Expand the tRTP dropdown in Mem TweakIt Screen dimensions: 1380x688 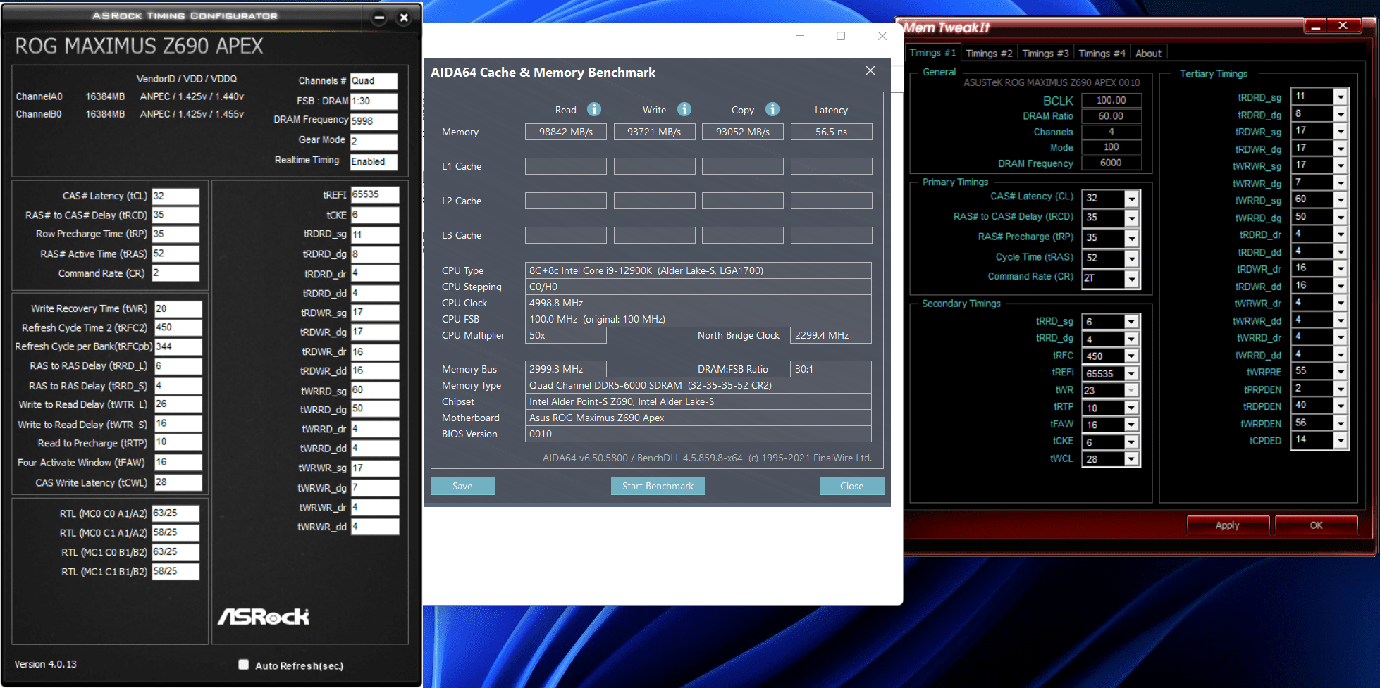pyautogui.click(x=1131, y=408)
